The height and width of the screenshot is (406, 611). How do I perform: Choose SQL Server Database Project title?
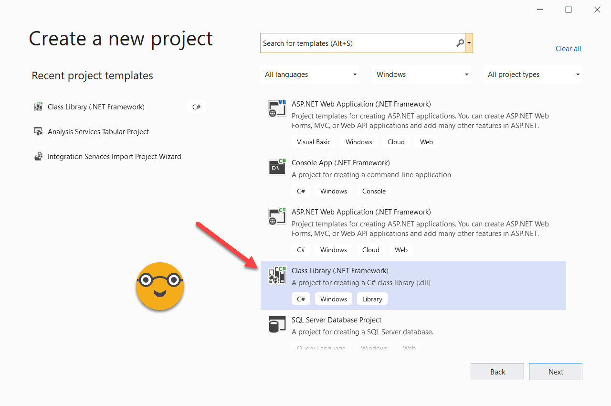click(336, 320)
